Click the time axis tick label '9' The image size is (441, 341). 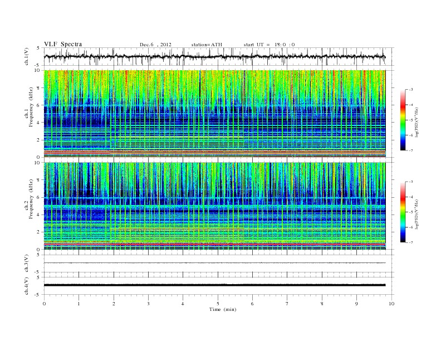[x=356, y=304]
